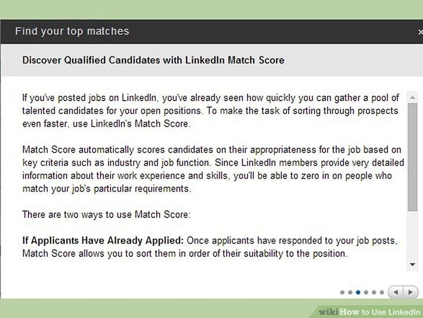Jump to the last pagination dot
The image size is (423, 318).
[381, 292]
